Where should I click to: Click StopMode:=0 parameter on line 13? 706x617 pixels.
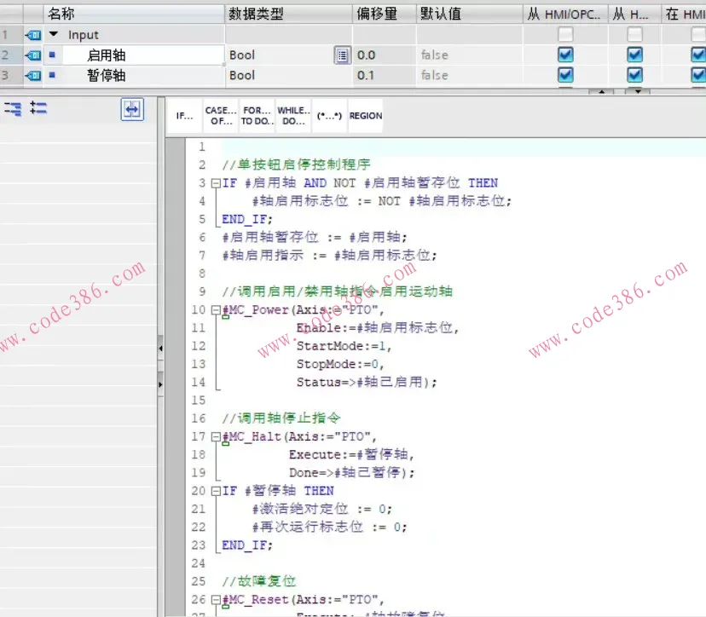point(340,364)
